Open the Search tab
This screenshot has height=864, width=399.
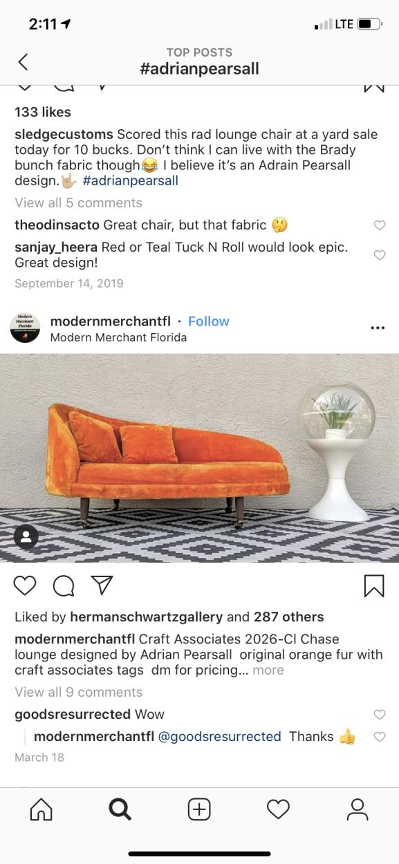click(x=120, y=809)
